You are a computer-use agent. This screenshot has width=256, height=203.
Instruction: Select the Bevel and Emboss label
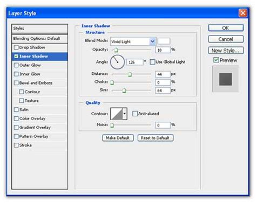[36, 83]
